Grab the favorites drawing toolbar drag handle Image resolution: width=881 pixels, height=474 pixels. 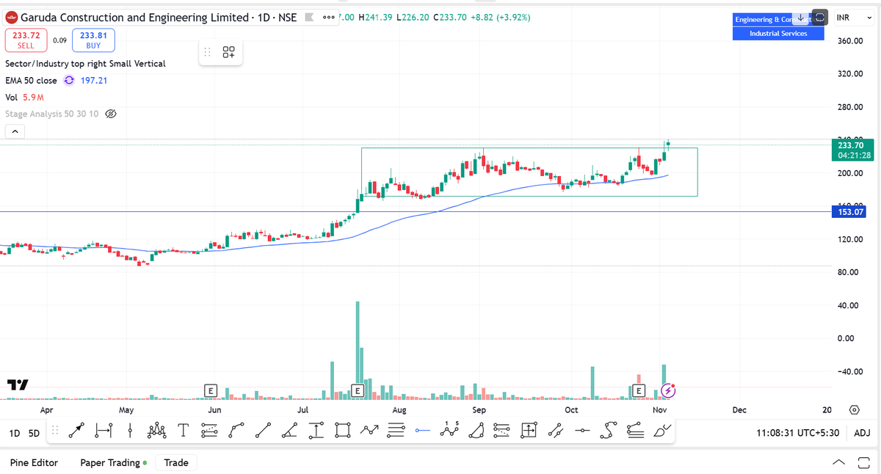click(54, 431)
